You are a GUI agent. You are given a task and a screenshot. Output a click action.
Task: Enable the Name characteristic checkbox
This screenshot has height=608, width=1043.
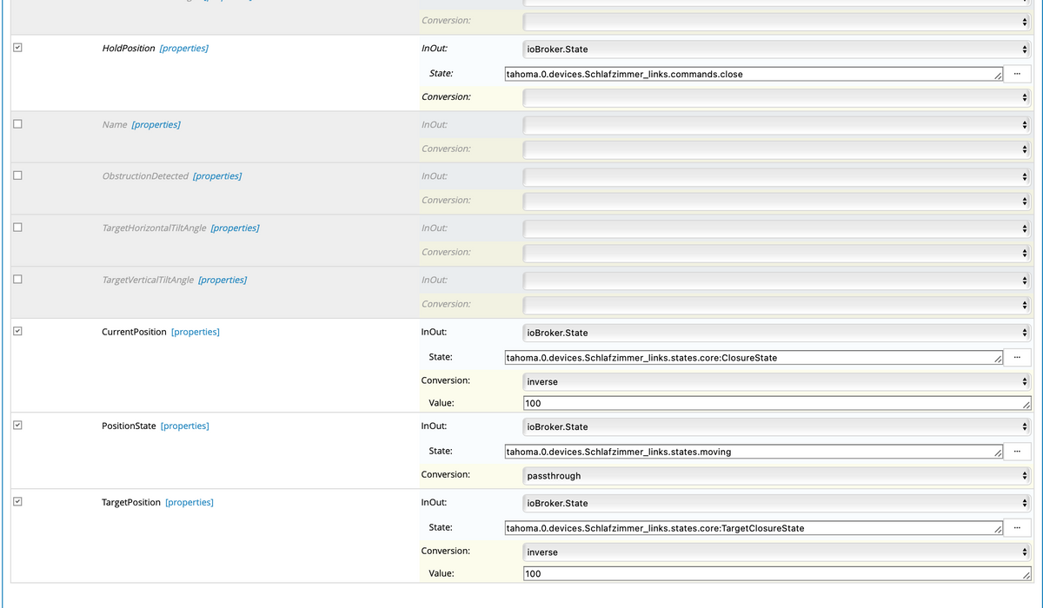tap(17, 124)
